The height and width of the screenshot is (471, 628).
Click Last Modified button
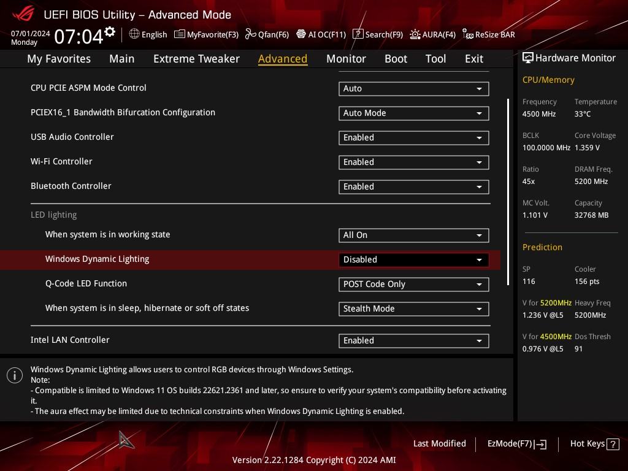pos(439,443)
